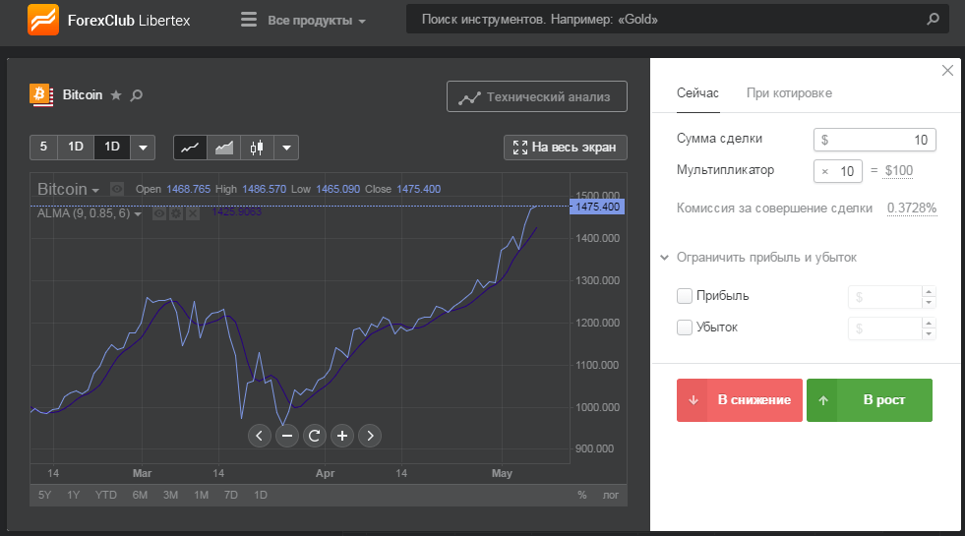
Task: Open the Все продукты dropdown
Action: [317, 21]
